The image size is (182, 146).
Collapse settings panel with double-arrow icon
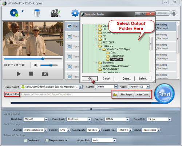(x=91, y=109)
